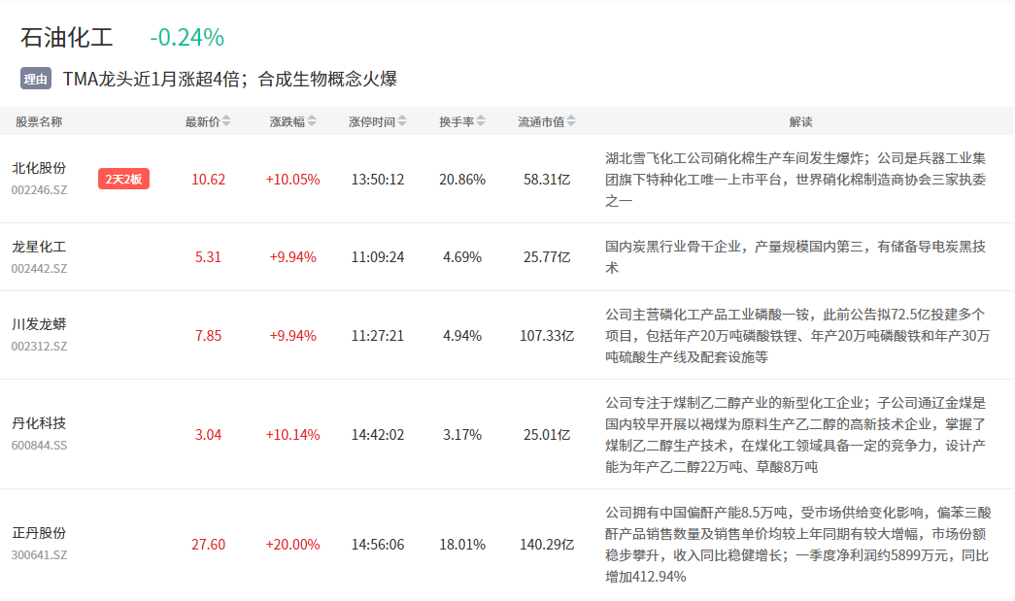The height and width of the screenshot is (601, 1015).
Task: Click 龙星化工's +9.94% change value
Action: [292, 257]
